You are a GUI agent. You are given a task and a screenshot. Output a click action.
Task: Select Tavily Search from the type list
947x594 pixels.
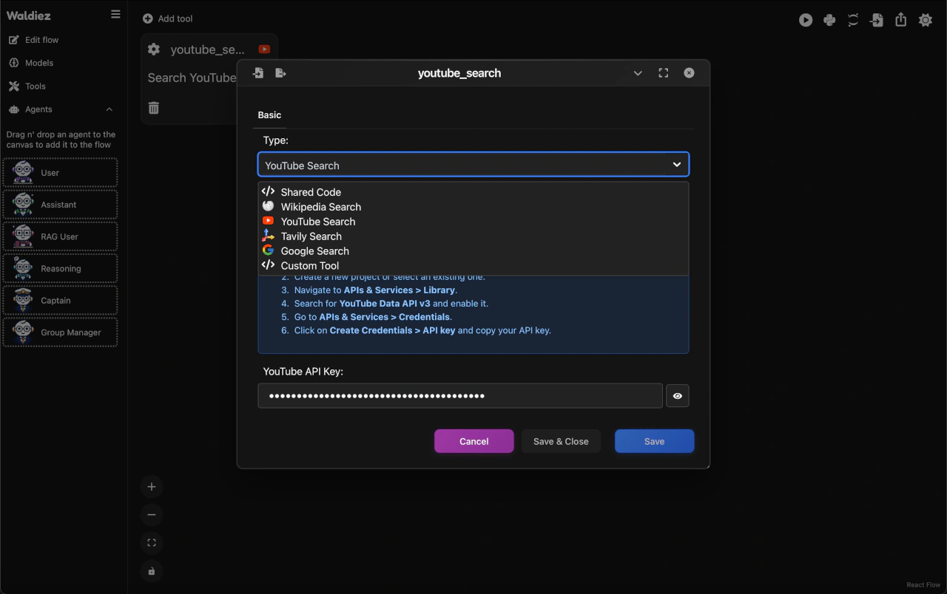(311, 236)
